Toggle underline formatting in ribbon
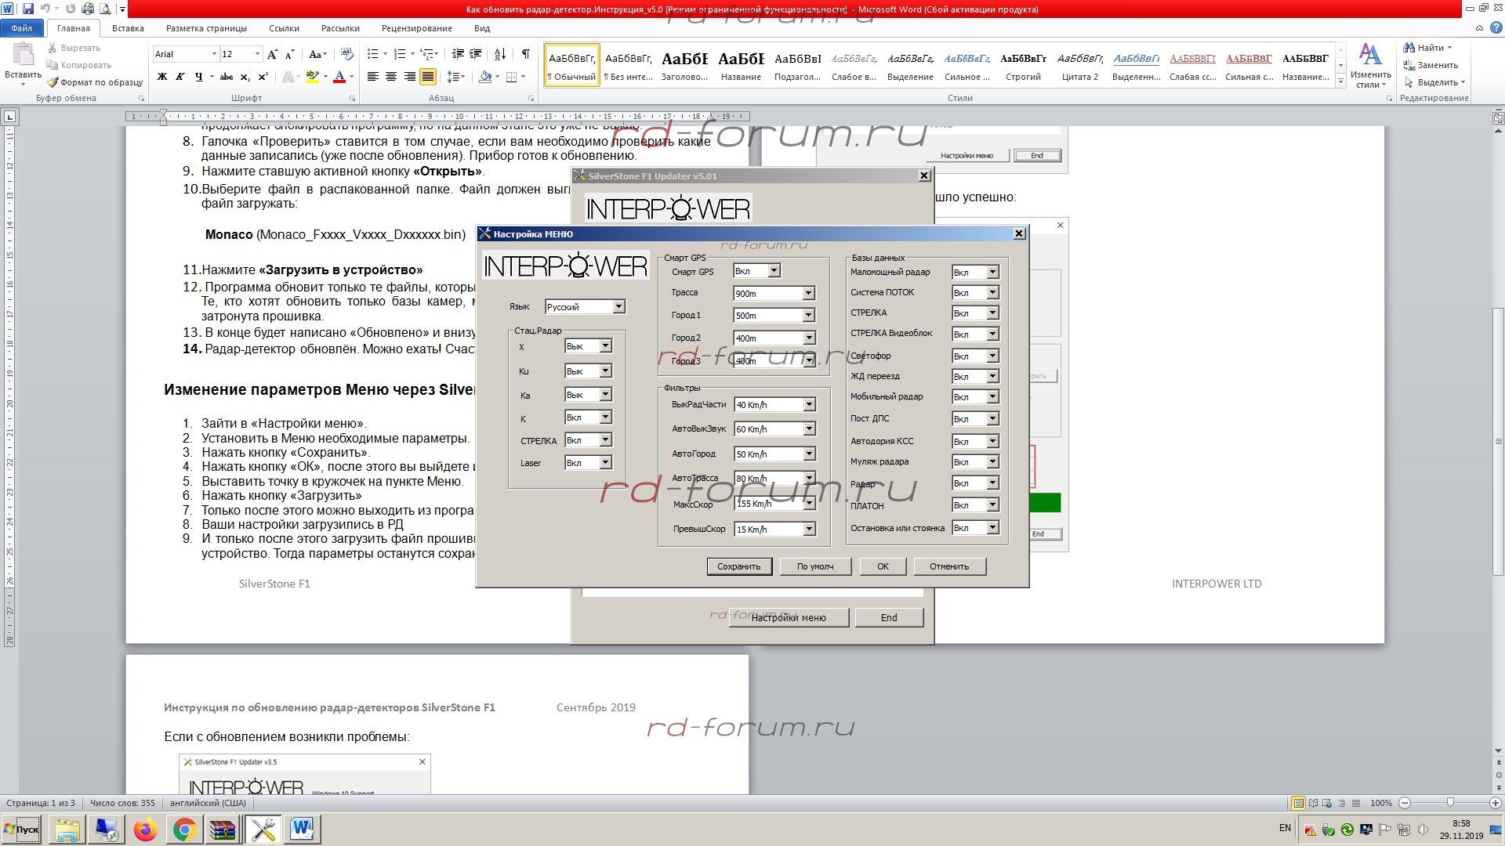This screenshot has height=846, width=1505. click(x=199, y=77)
